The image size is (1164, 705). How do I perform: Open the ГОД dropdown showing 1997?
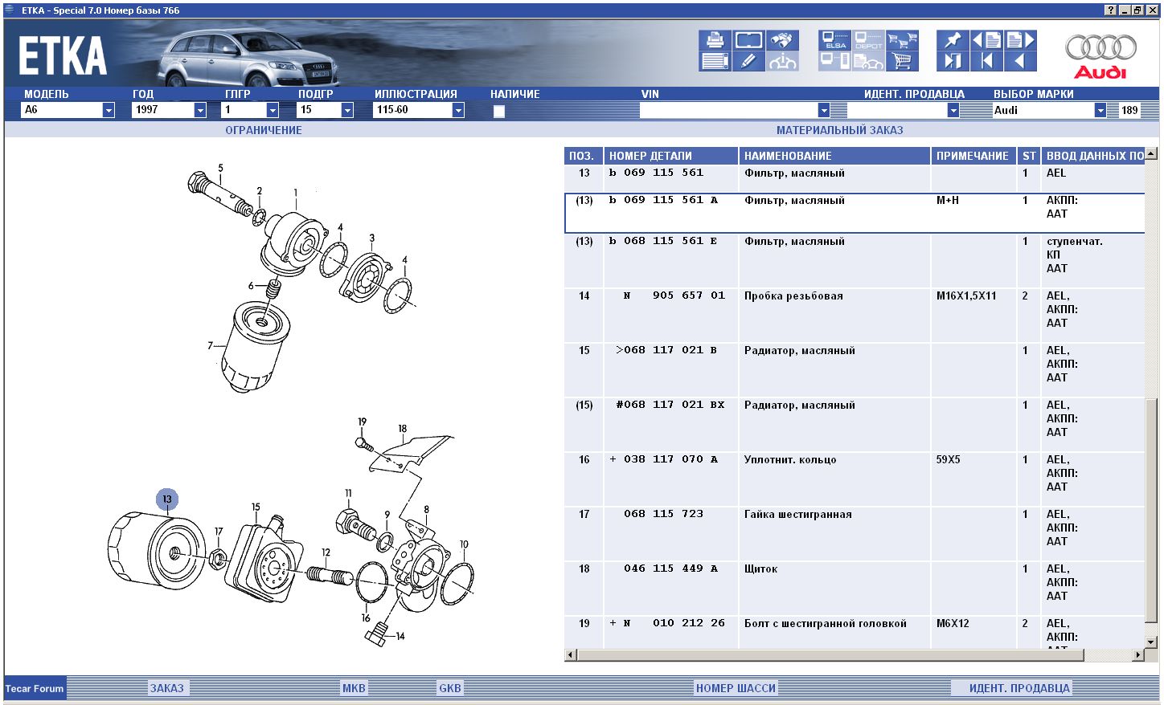coord(200,110)
